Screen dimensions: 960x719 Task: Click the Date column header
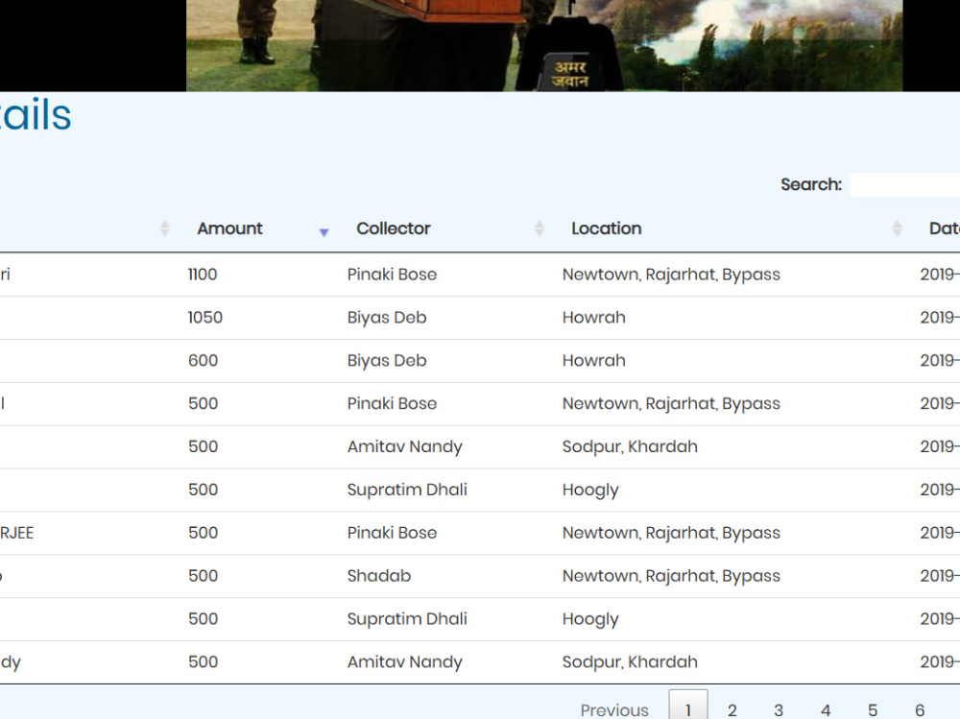tap(944, 228)
